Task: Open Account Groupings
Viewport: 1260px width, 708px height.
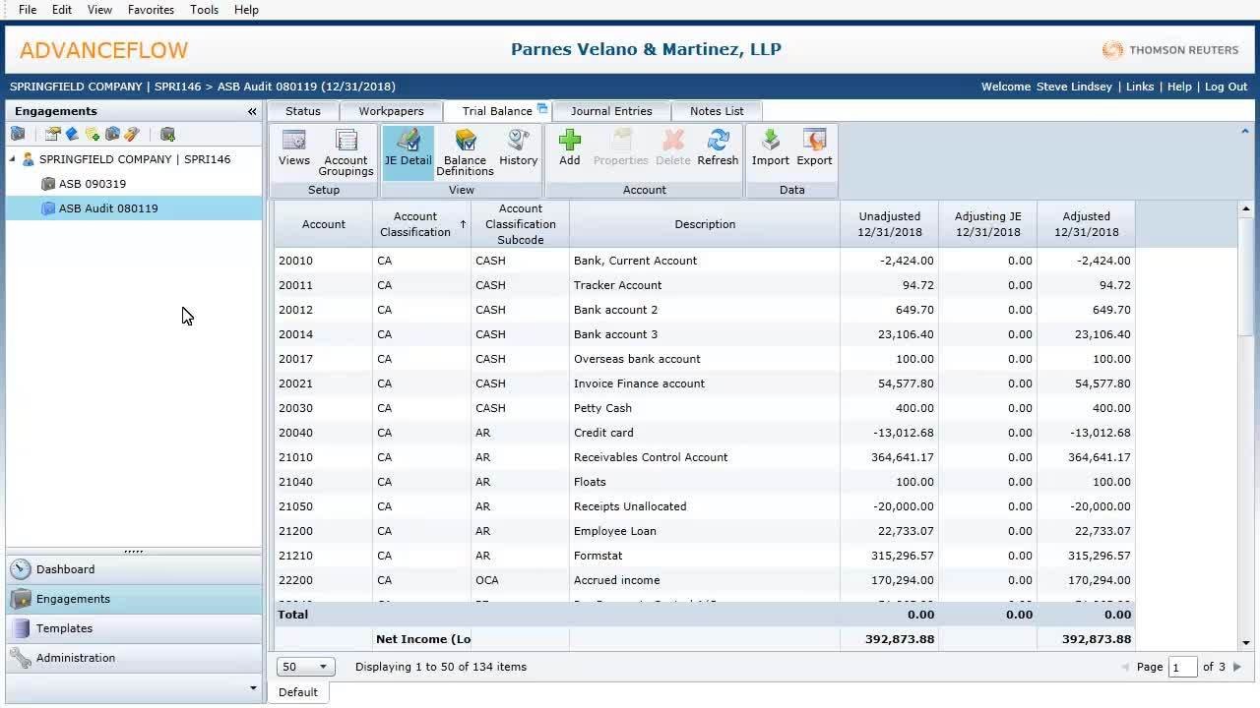Action: tap(346, 152)
